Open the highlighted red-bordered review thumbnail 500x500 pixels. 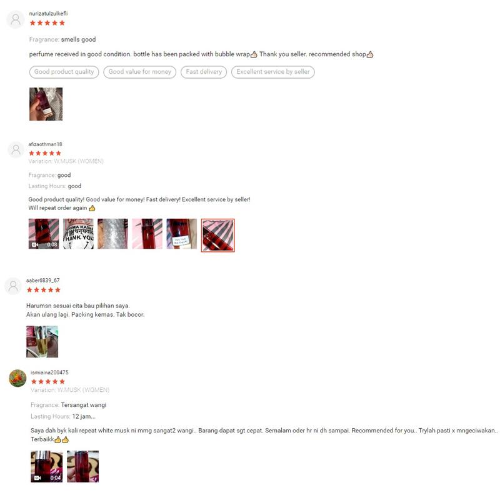point(217,236)
